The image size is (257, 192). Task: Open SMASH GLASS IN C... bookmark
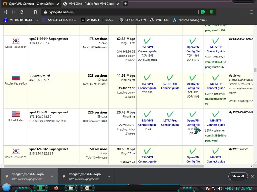59,20
